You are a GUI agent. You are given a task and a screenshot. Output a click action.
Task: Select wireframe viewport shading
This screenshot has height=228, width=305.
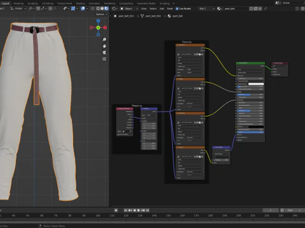[98, 8]
